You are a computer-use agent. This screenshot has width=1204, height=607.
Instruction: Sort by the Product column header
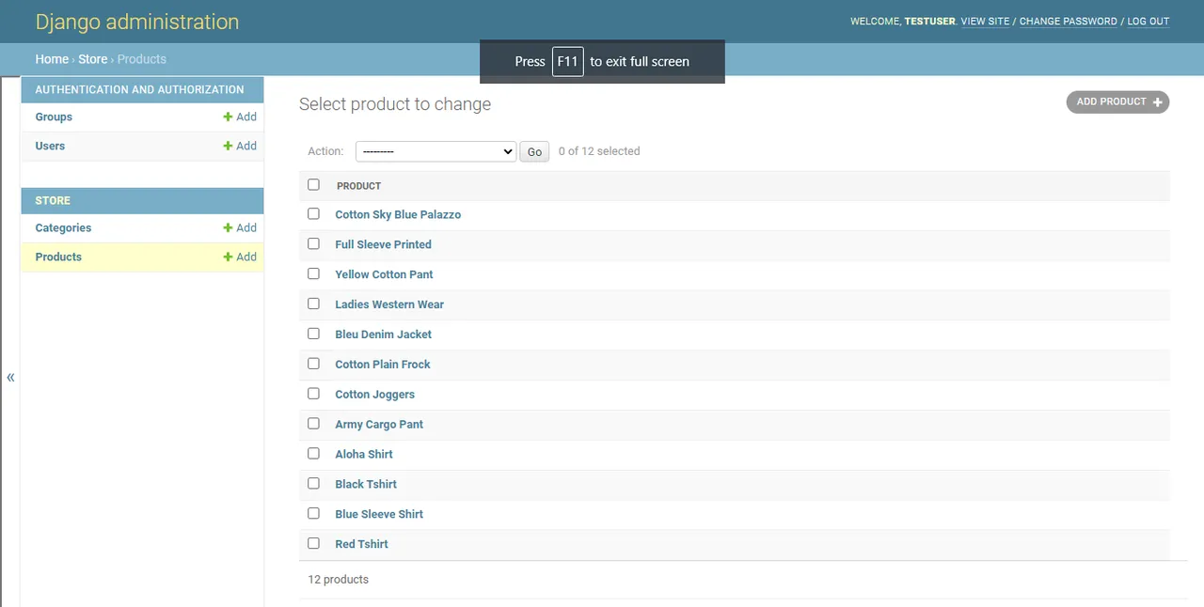click(x=358, y=186)
